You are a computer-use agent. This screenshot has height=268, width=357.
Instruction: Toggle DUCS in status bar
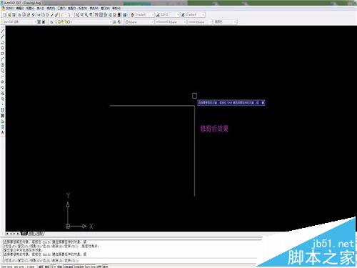(x=88, y=267)
